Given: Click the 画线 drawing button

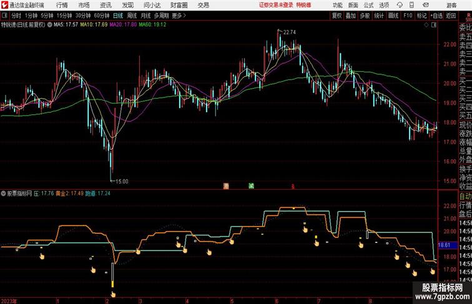Looking at the screenshot, I should 393,16.
